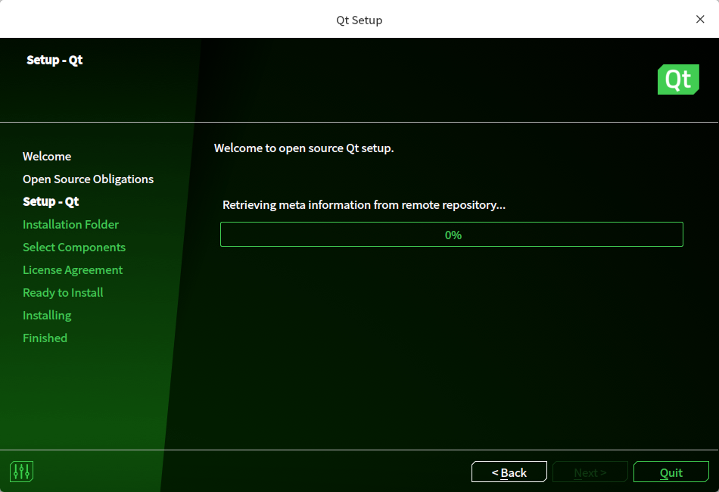Click the Qt logo in the header
The width and height of the screenshot is (719, 492).
(x=678, y=79)
